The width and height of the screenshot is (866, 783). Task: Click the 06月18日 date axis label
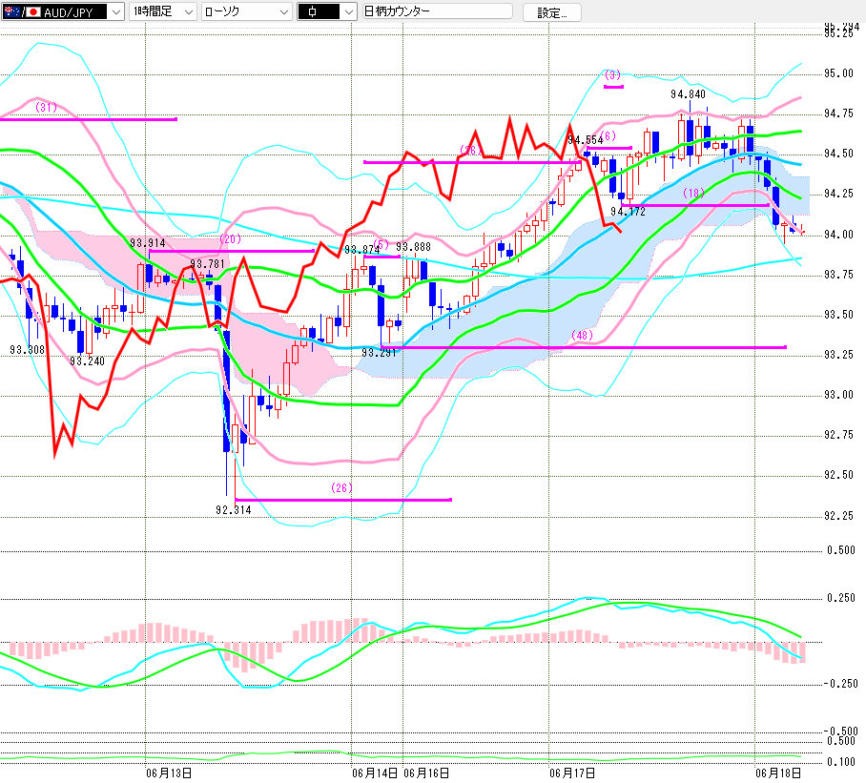(x=778, y=773)
